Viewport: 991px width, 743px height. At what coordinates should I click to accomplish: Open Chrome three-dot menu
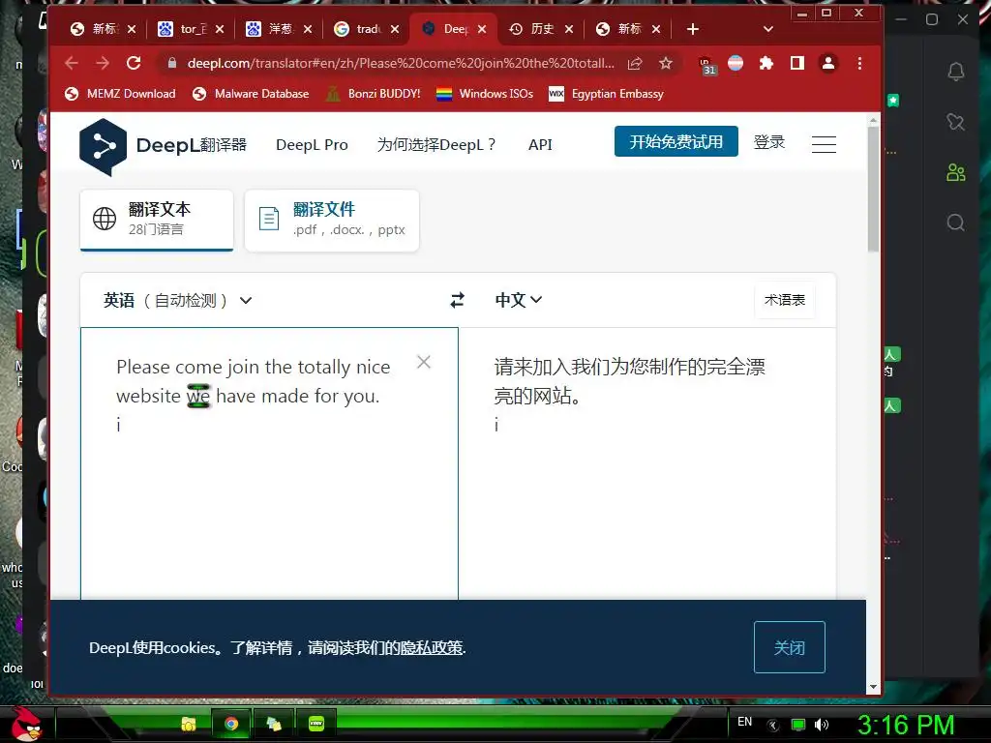pyautogui.click(x=859, y=63)
